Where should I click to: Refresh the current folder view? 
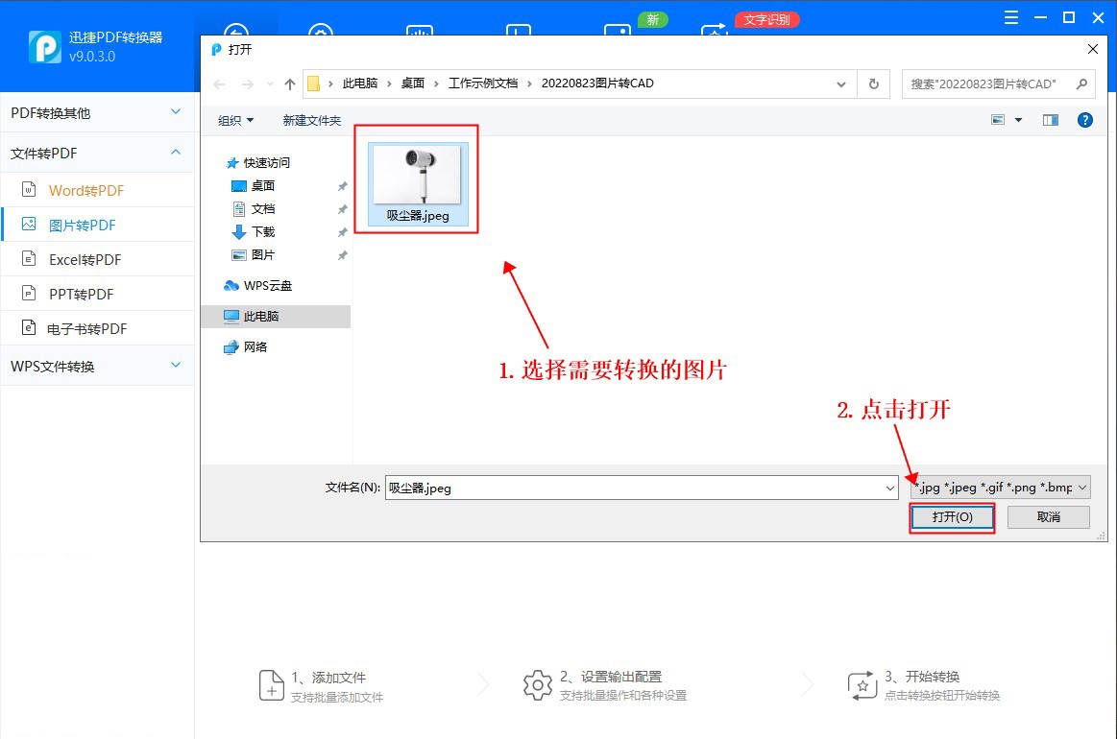pyautogui.click(x=873, y=83)
